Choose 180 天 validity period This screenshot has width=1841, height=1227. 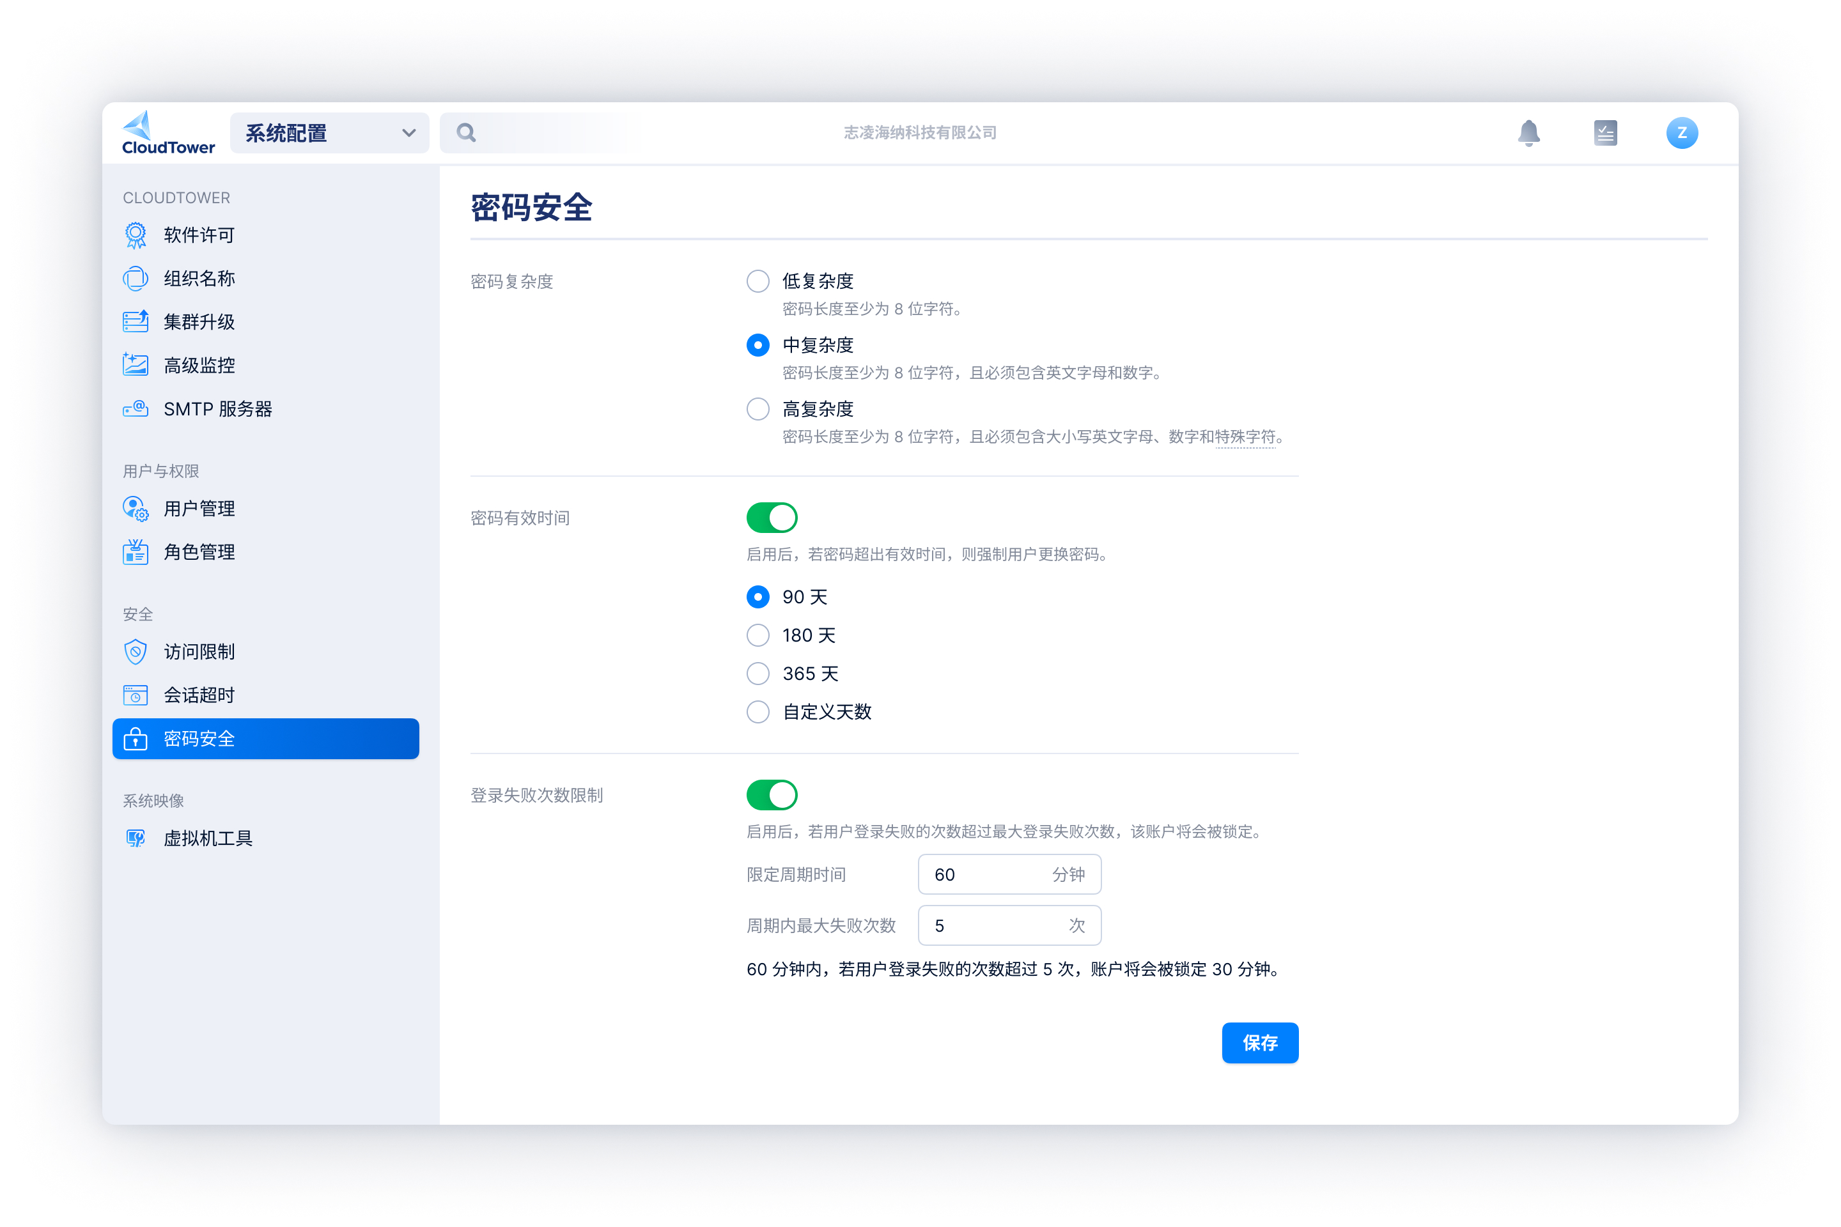[x=757, y=635]
